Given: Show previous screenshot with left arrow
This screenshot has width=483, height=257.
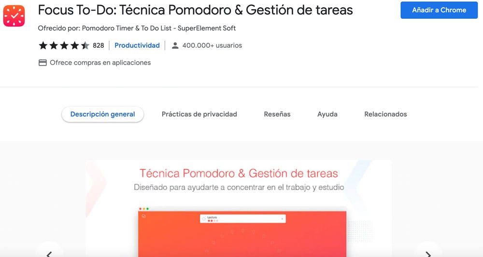Looking at the screenshot, I should click(49, 252).
